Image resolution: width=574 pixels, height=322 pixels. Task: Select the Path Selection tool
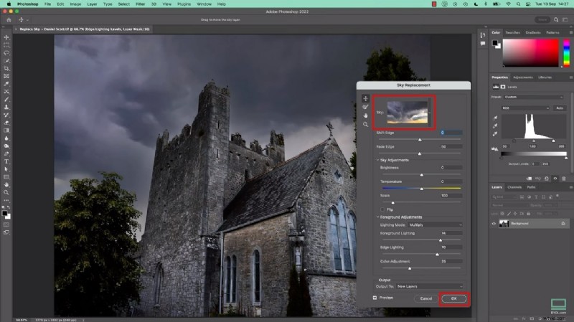(6, 169)
